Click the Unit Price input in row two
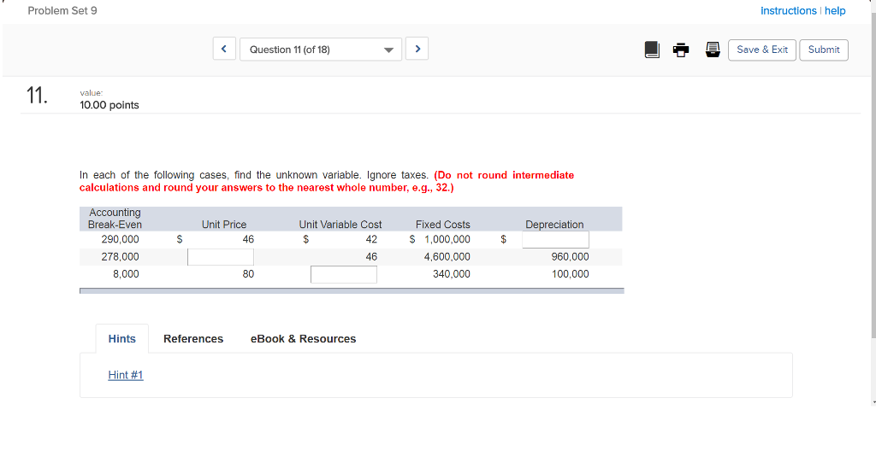876x474 pixels. (220, 257)
